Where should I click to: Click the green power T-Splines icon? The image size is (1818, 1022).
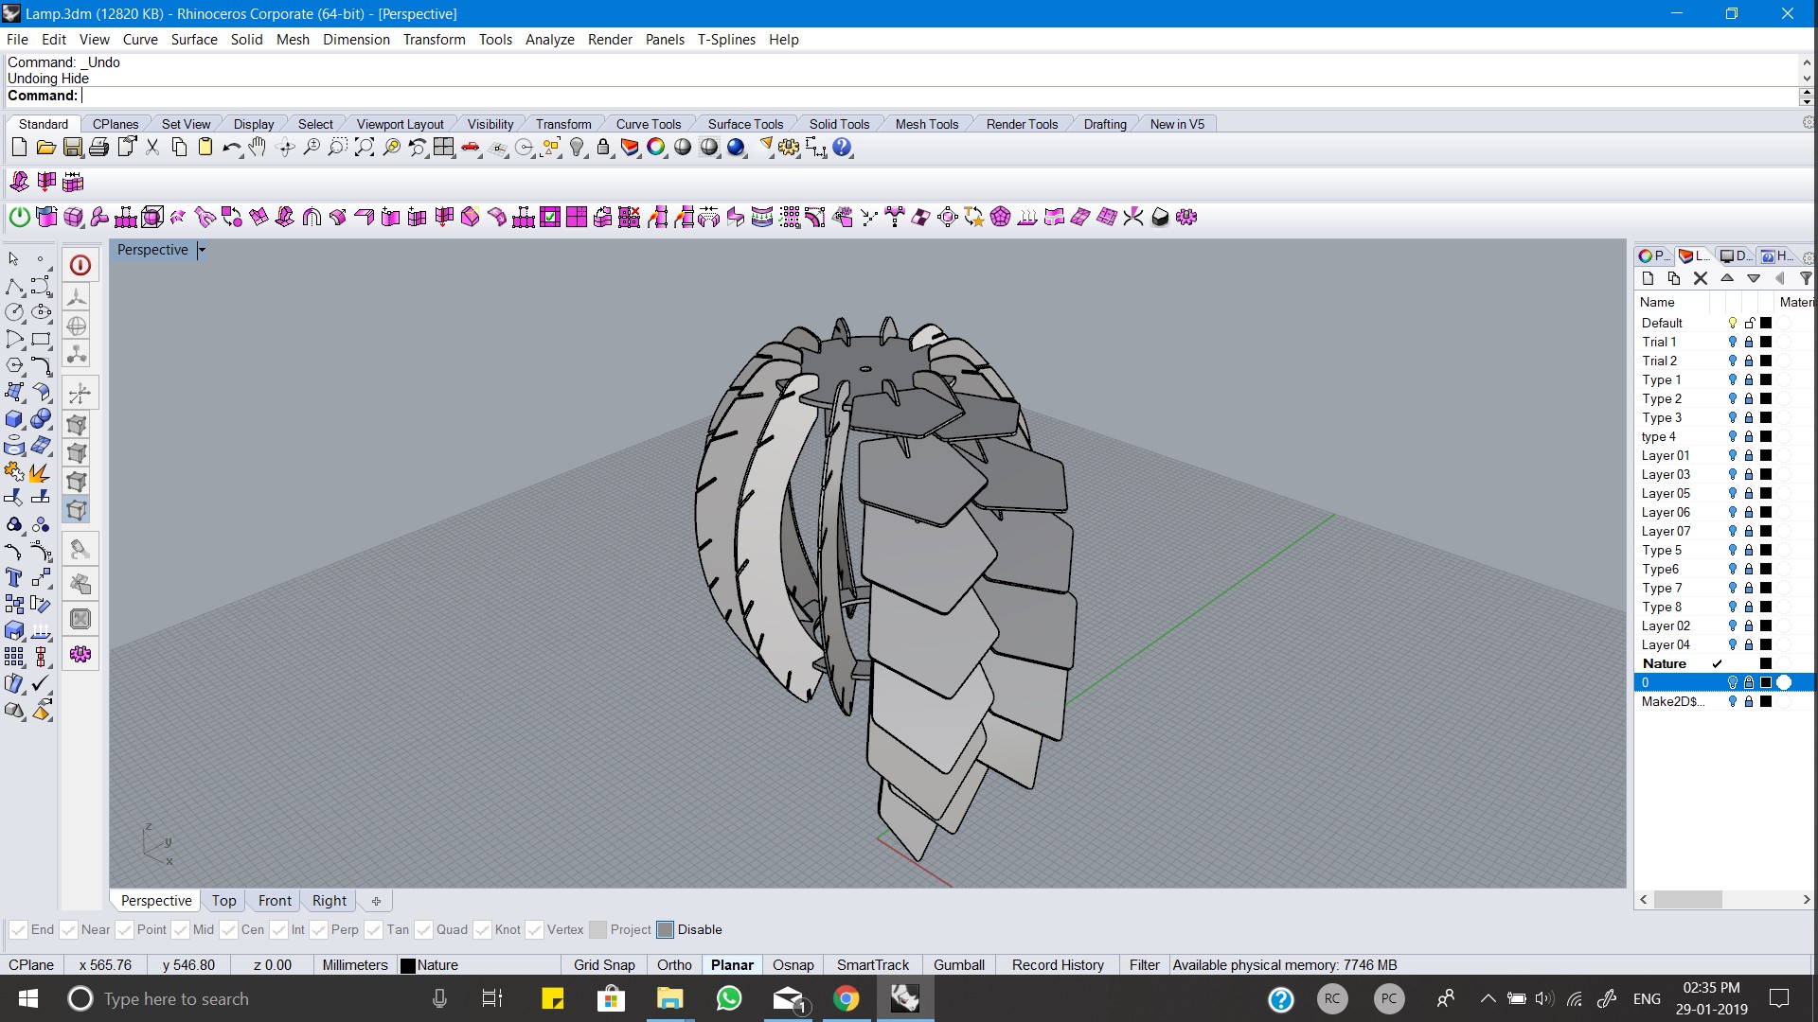[x=19, y=218]
